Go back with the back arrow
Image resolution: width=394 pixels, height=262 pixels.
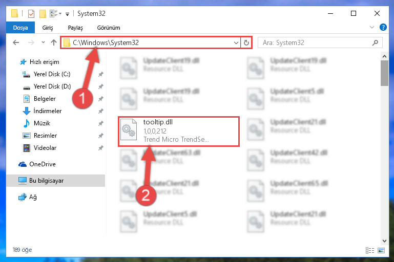pyautogui.click(x=16, y=42)
